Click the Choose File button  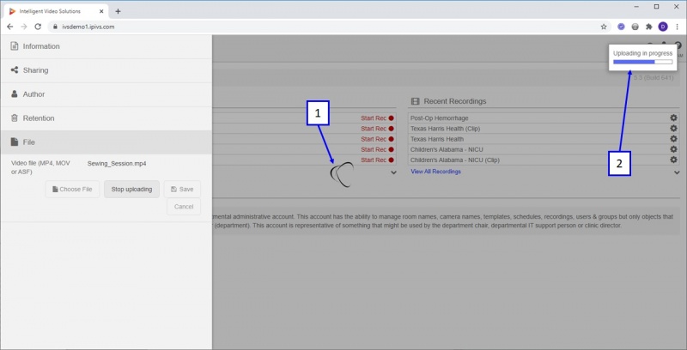tap(72, 190)
